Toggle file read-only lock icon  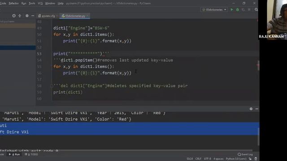tap(250, 159)
